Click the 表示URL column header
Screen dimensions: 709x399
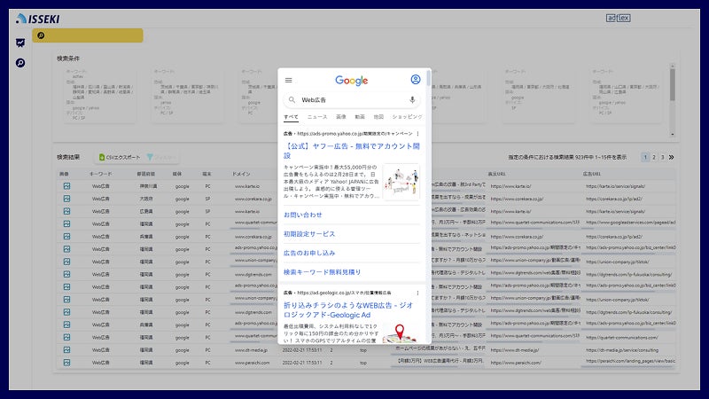pyautogui.click(x=497, y=174)
